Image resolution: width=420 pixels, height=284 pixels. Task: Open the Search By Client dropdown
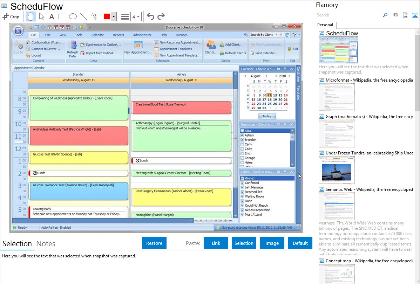pyautogui.click(x=276, y=35)
